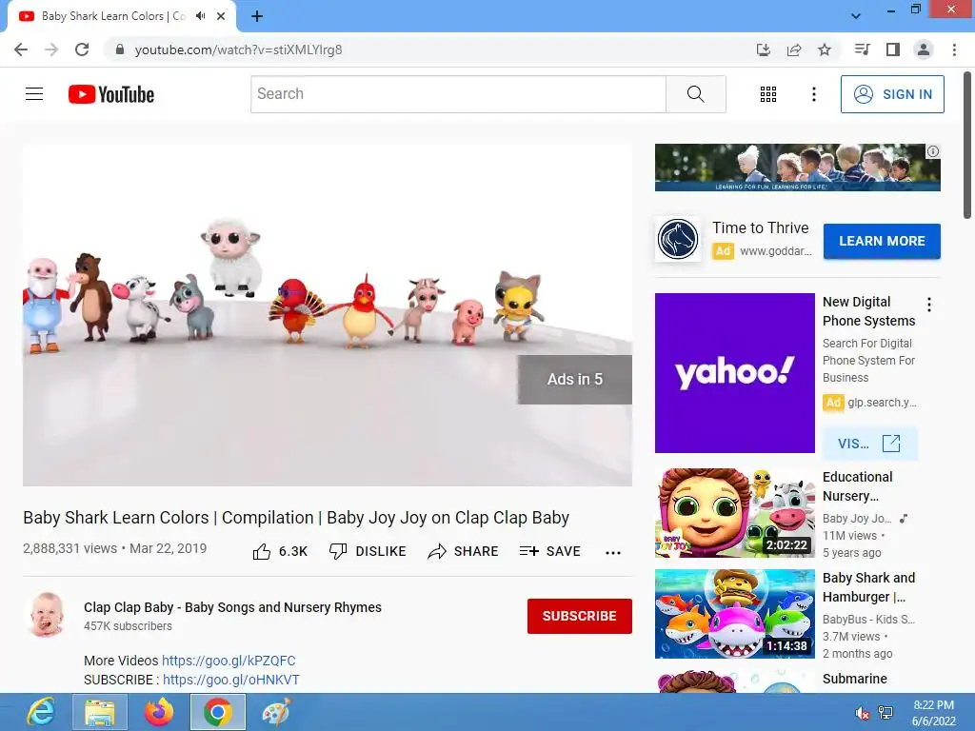Open the YouTube hamburger guide menu

point(34,94)
